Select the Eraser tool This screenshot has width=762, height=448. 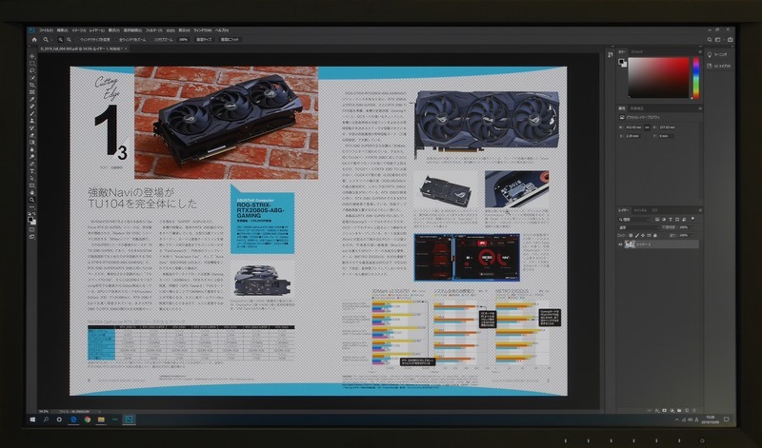[x=32, y=135]
